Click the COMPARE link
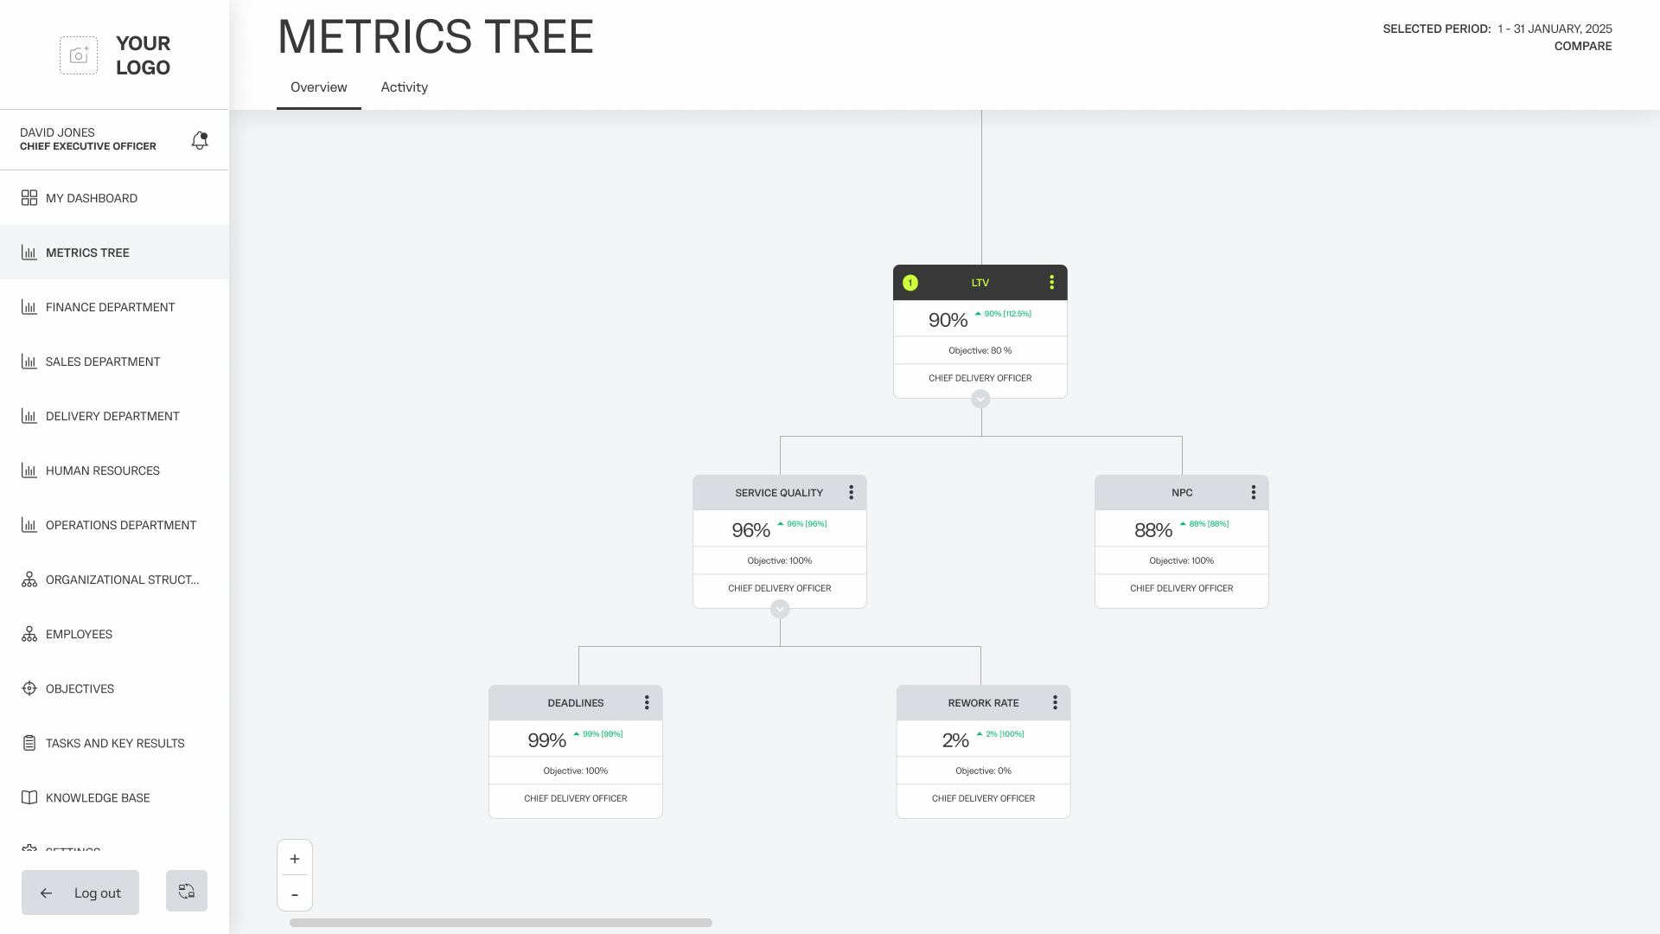The width and height of the screenshot is (1660, 934). (1582, 47)
